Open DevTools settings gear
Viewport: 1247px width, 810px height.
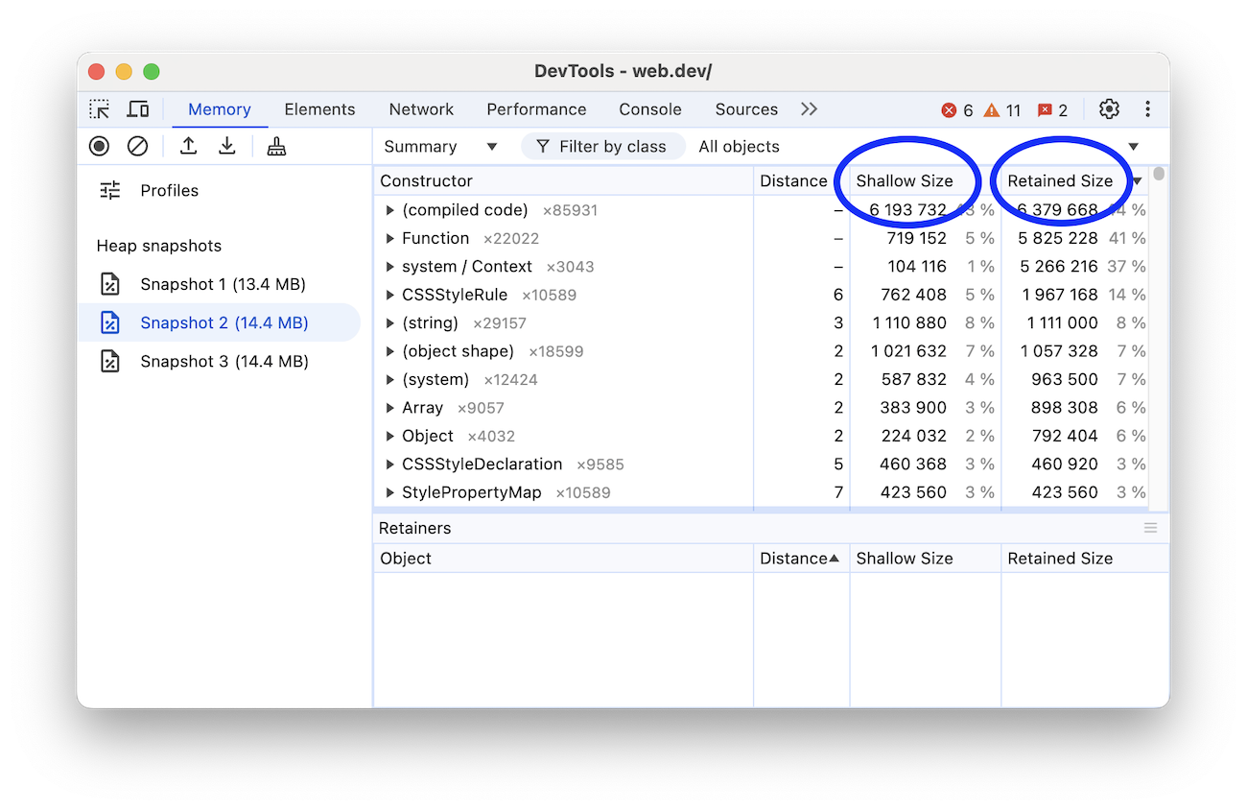1109,108
